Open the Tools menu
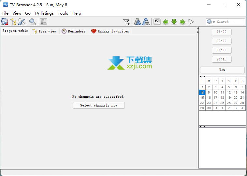 pos(63,13)
